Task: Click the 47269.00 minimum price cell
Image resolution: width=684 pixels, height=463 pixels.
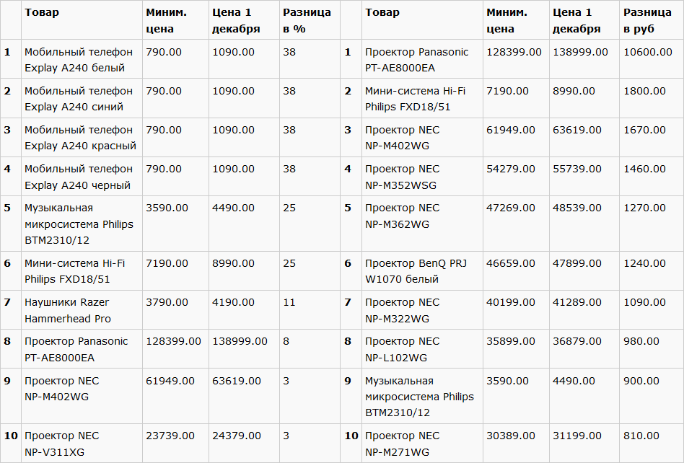Action: (x=511, y=208)
